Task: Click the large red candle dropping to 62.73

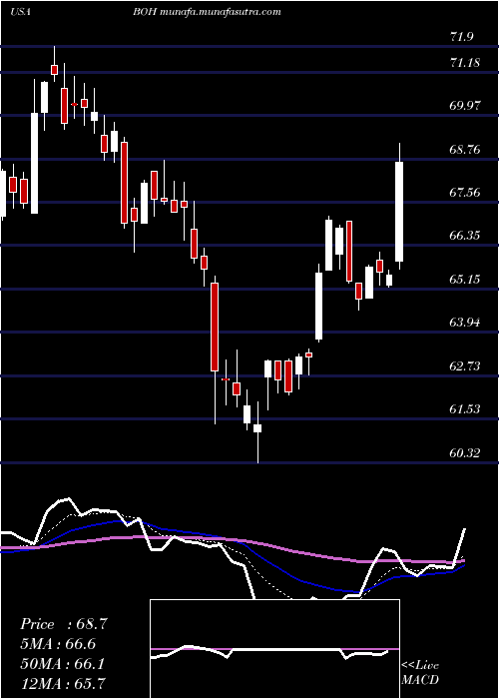Action: tap(215, 327)
